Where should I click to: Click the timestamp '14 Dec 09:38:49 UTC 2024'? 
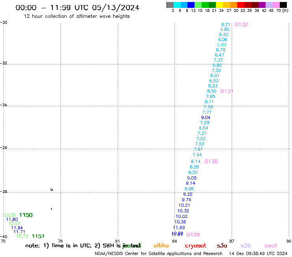click(258, 254)
